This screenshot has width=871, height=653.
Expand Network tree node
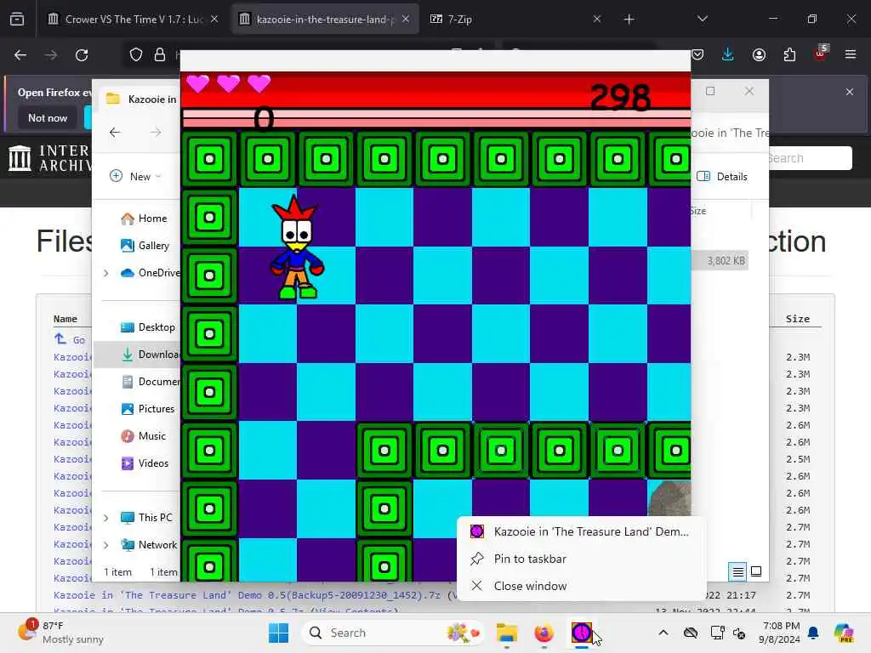pos(106,545)
